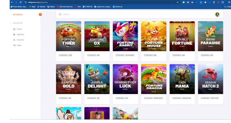The image size is (231, 123).
Task: Select the Bikini Paradise game thumbnail
Action: [x=210, y=36]
